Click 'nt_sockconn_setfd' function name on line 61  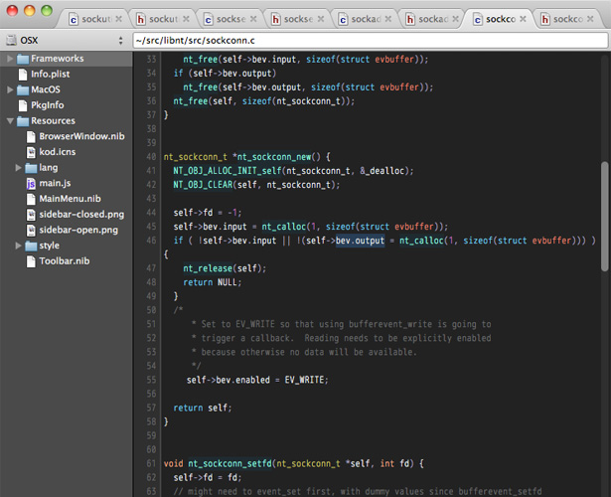point(229,463)
